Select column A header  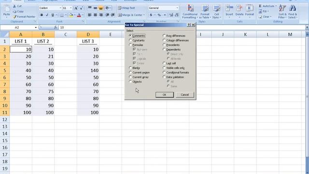[21, 34]
